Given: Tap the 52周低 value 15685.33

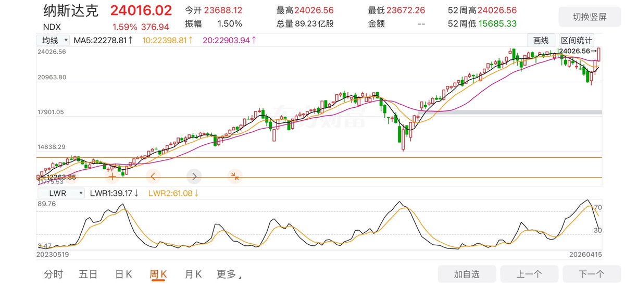Looking at the screenshot, I should pos(497,23).
